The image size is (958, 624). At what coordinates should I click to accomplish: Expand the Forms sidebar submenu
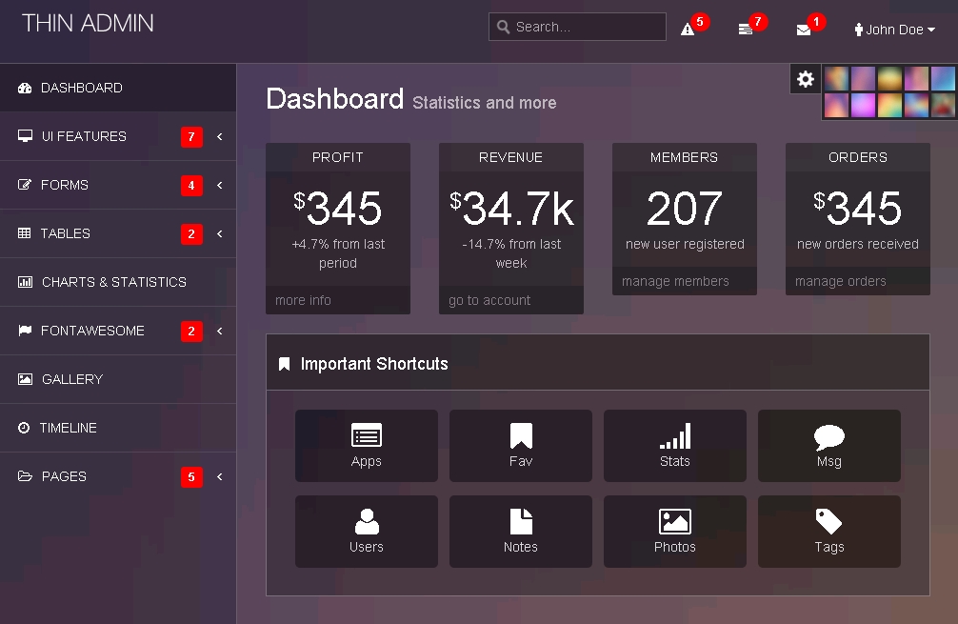118,185
